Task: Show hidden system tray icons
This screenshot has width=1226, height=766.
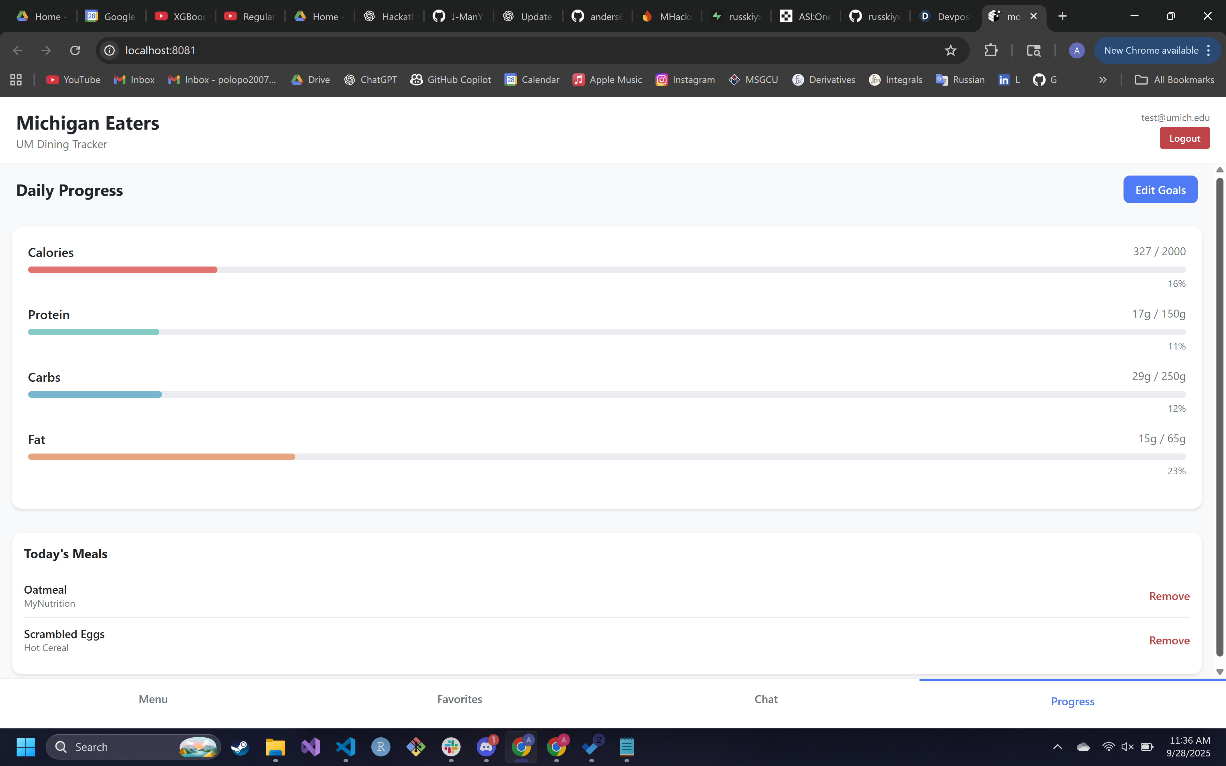Action: click(1057, 747)
